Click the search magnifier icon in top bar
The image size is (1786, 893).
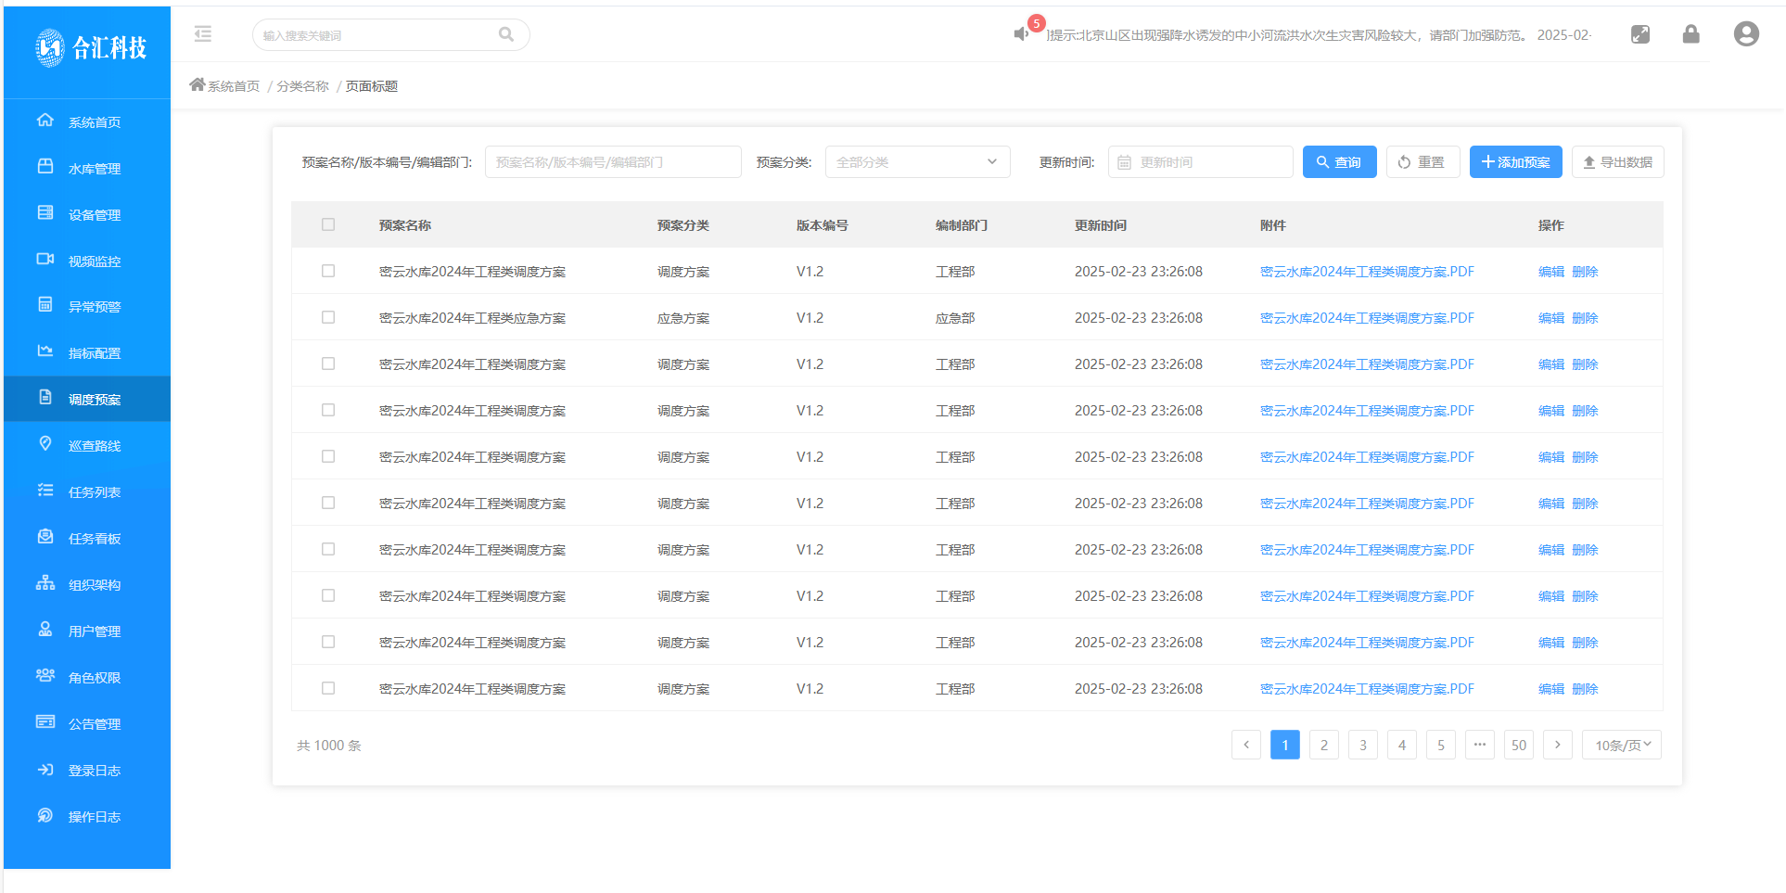click(x=506, y=34)
